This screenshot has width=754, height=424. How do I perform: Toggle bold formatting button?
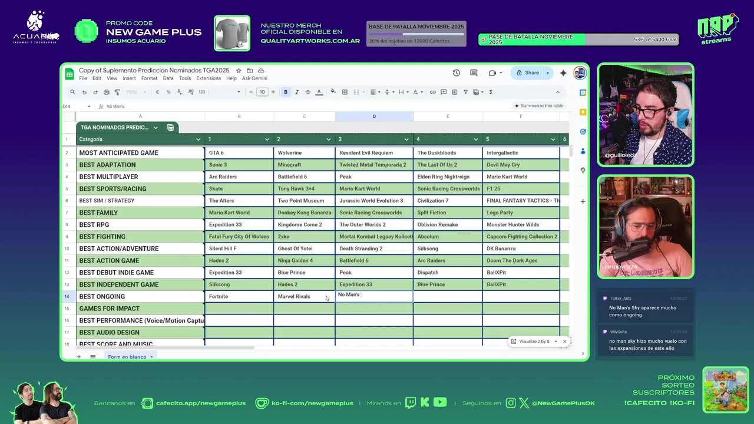[286, 92]
